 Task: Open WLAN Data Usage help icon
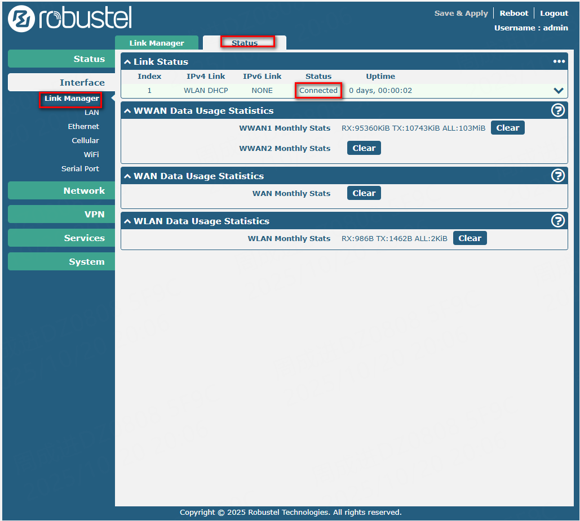(x=557, y=221)
